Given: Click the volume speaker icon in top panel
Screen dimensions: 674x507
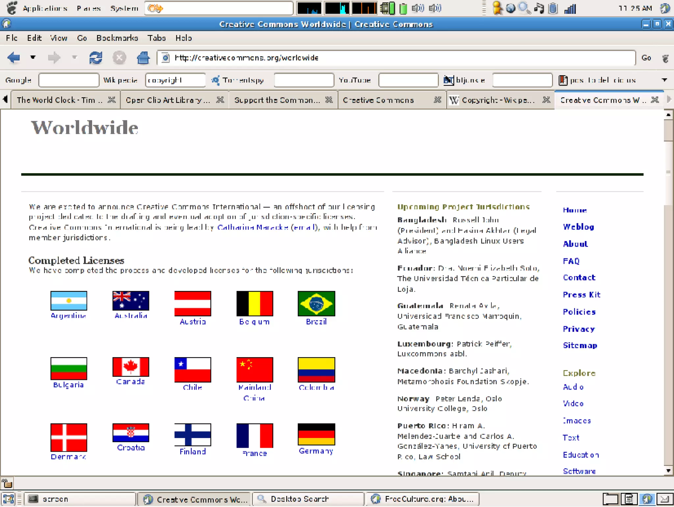Looking at the screenshot, I should 417,8.
